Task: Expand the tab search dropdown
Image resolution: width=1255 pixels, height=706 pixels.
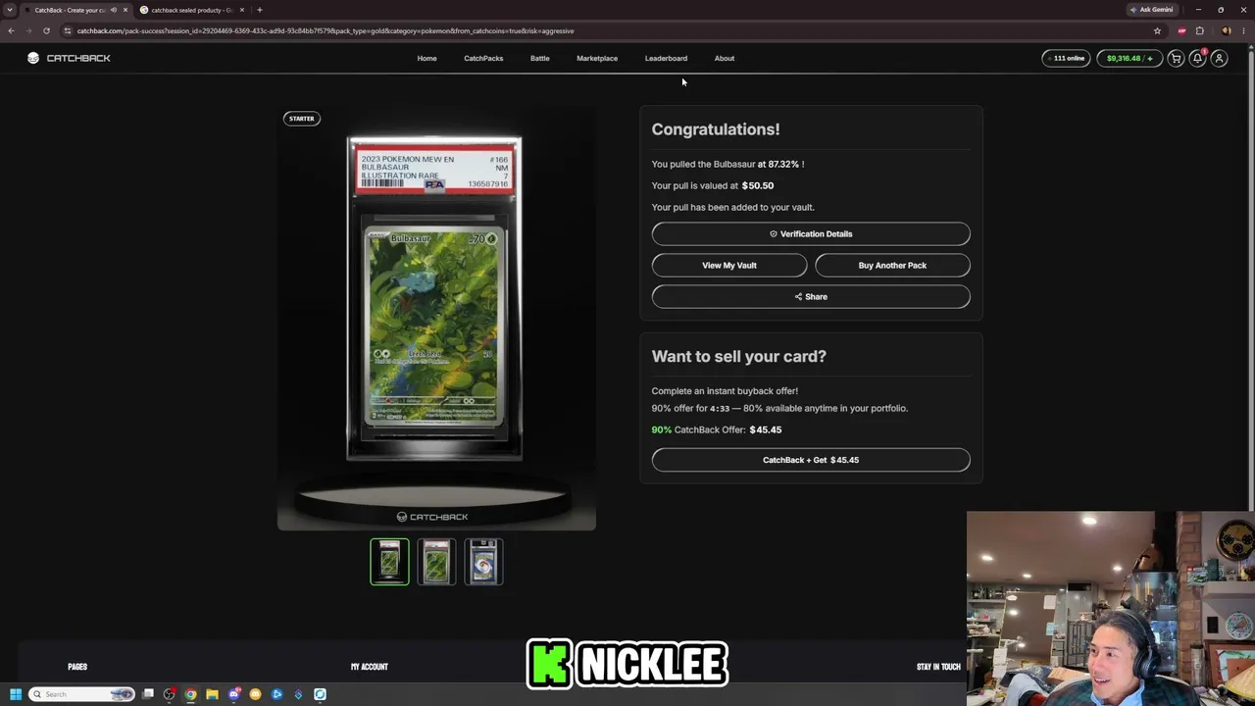Action: point(10,10)
